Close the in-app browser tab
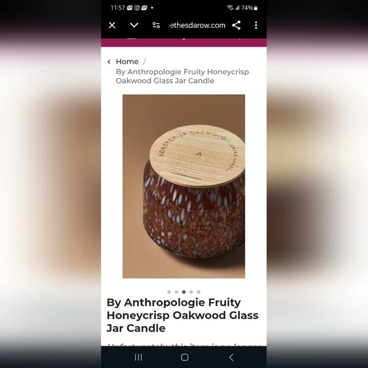 [112, 25]
